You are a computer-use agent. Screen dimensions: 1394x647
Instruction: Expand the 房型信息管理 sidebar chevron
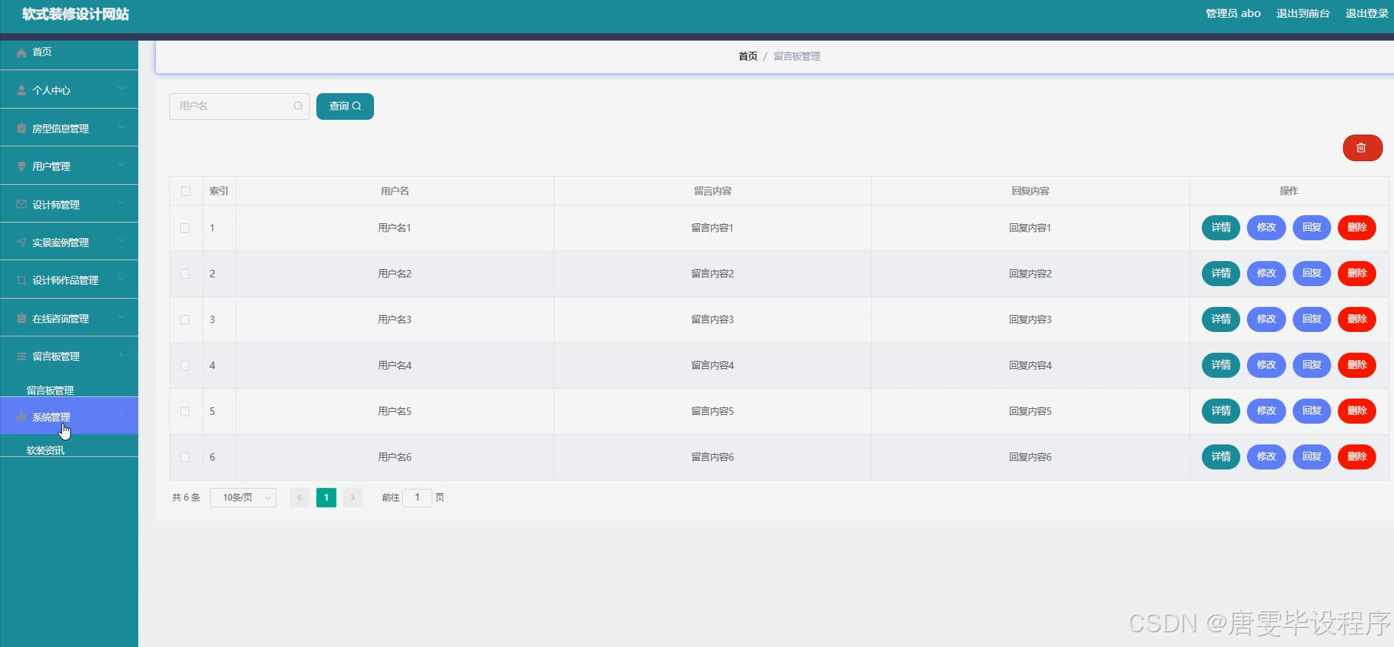[121, 127]
